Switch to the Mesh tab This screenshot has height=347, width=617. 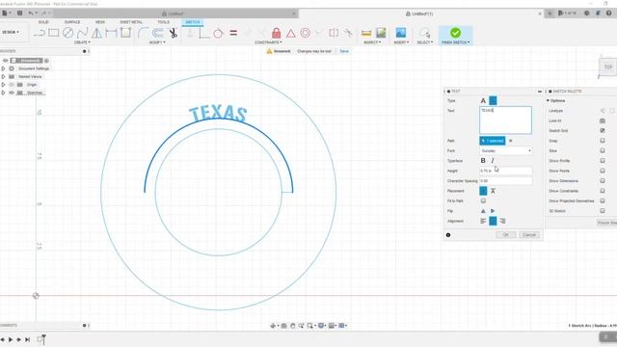pos(100,22)
